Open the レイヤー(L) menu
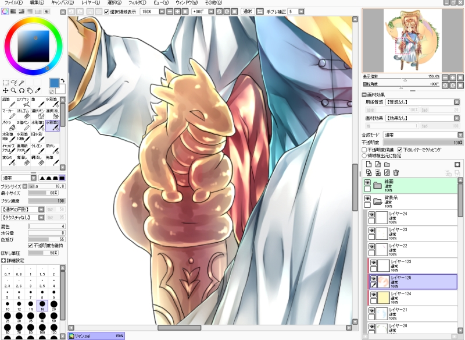The image size is (465, 340). tap(91, 3)
